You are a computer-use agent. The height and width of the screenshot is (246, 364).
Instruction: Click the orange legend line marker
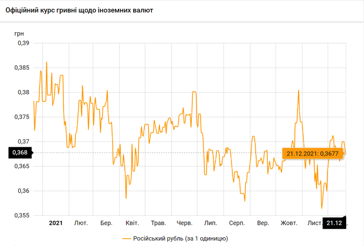click(x=127, y=238)
